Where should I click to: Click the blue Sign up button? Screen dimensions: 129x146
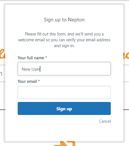click(64, 109)
